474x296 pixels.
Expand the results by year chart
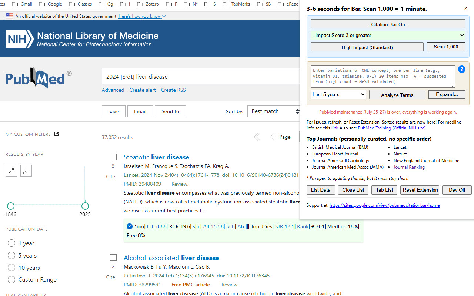[x=11, y=171]
